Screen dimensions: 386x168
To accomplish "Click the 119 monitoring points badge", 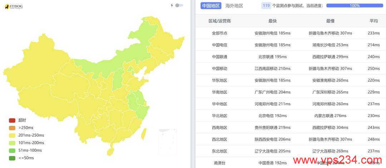I will [x=266, y=6].
